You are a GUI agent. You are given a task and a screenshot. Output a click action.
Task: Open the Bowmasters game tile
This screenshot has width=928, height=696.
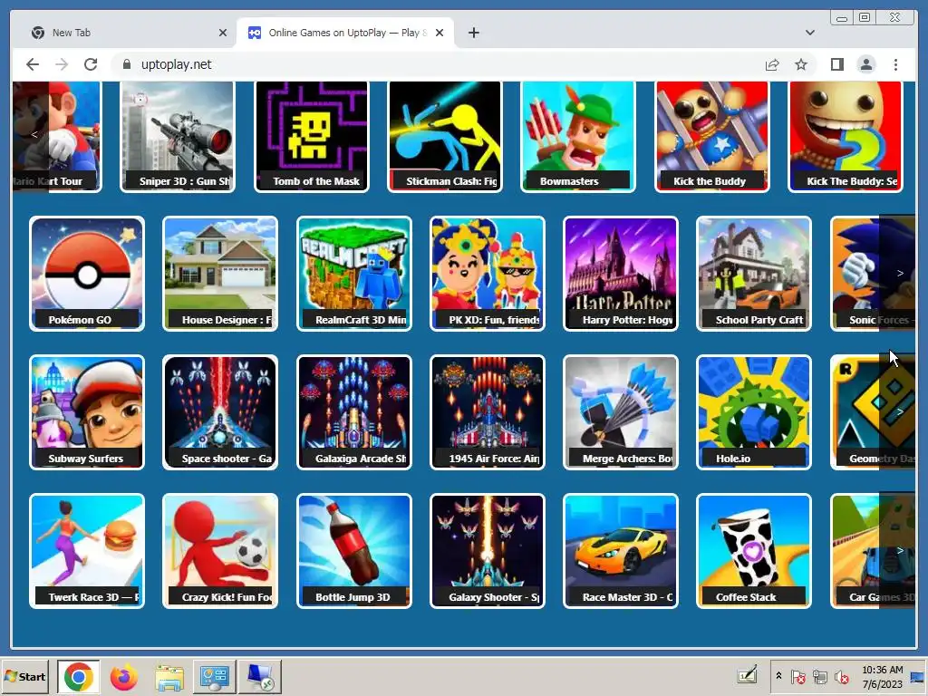[x=578, y=136]
